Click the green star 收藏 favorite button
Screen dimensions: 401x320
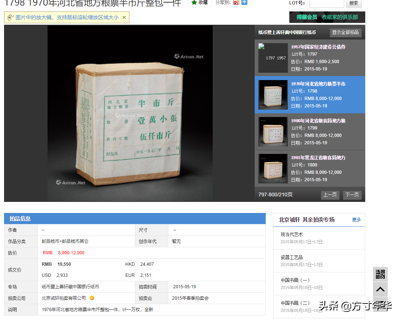[x=199, y=3]
